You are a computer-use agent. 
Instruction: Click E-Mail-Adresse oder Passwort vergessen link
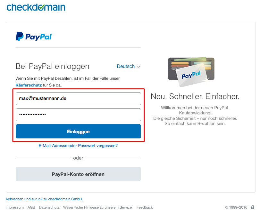click(78, 146)
